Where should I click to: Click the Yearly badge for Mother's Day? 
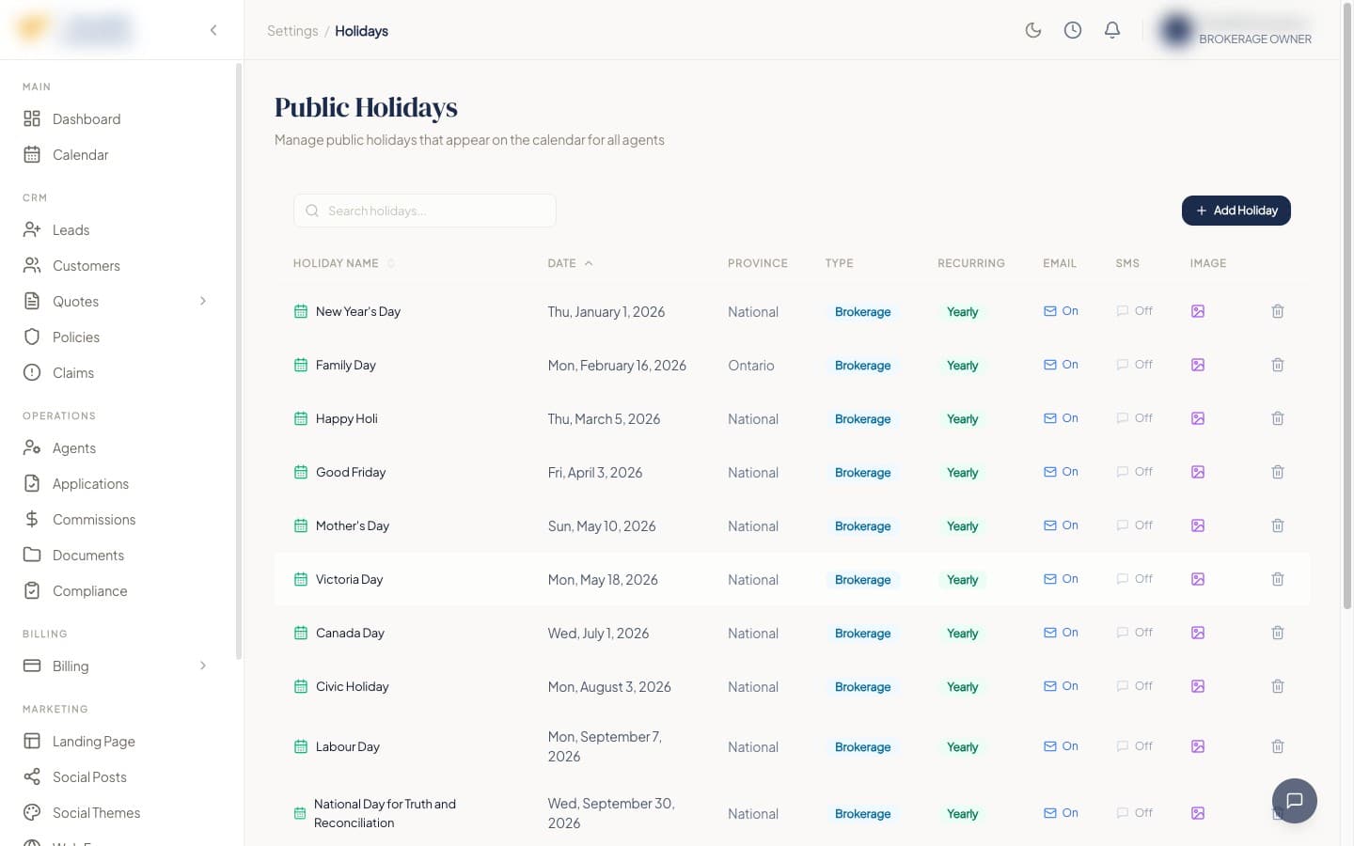(962, 526)
